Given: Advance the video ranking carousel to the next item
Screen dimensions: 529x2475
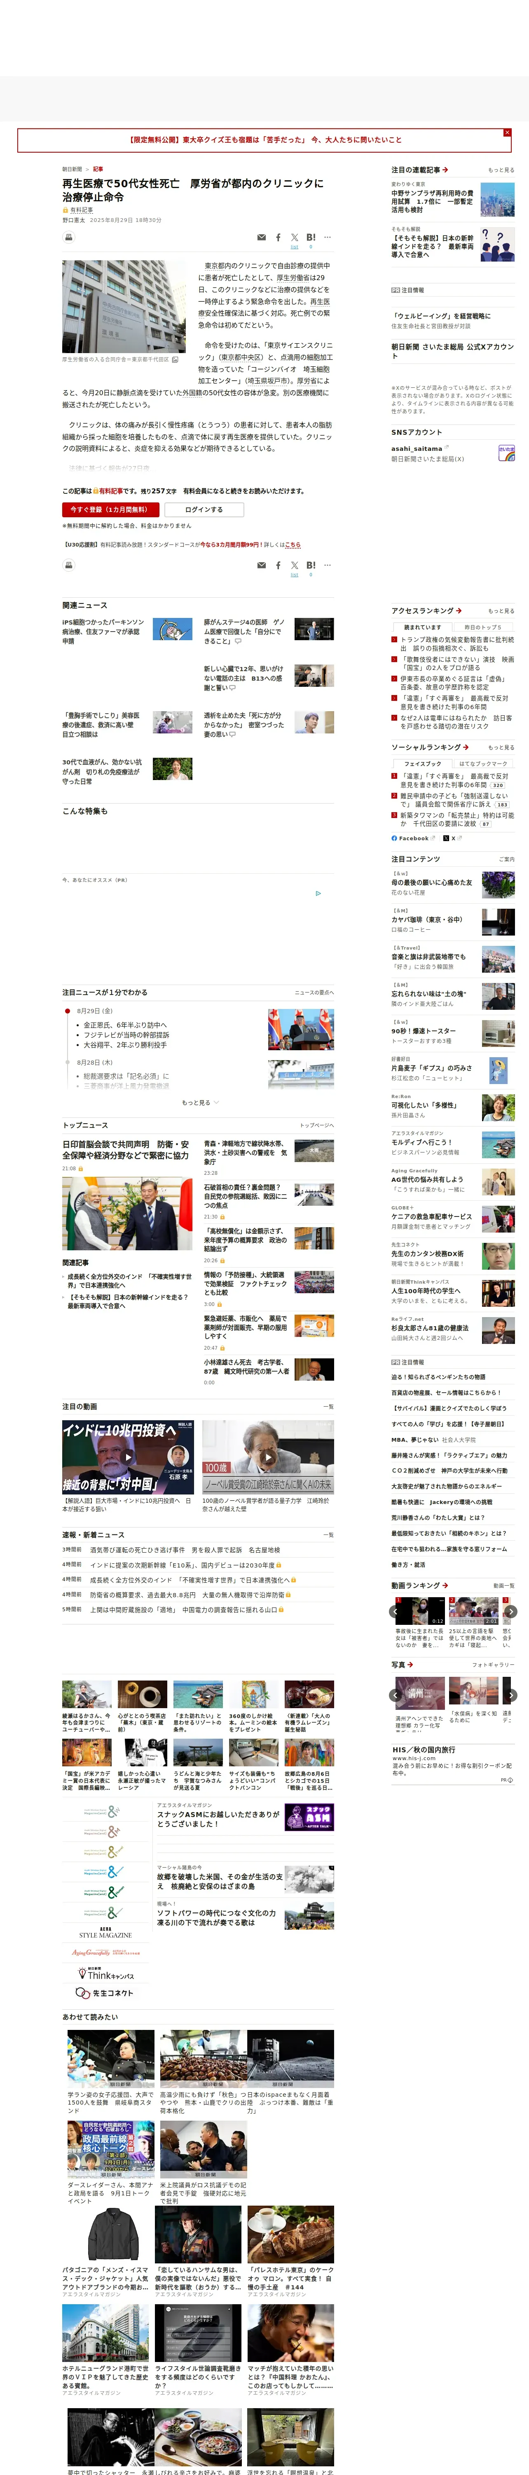Looking at the screenshot, I should 511,1611.
